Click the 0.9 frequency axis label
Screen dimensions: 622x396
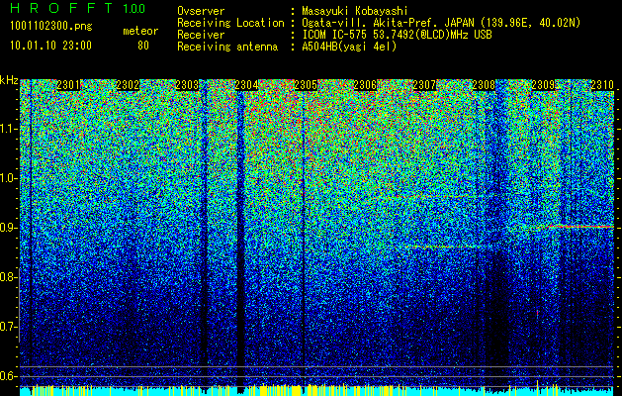(x=9, y=228)
